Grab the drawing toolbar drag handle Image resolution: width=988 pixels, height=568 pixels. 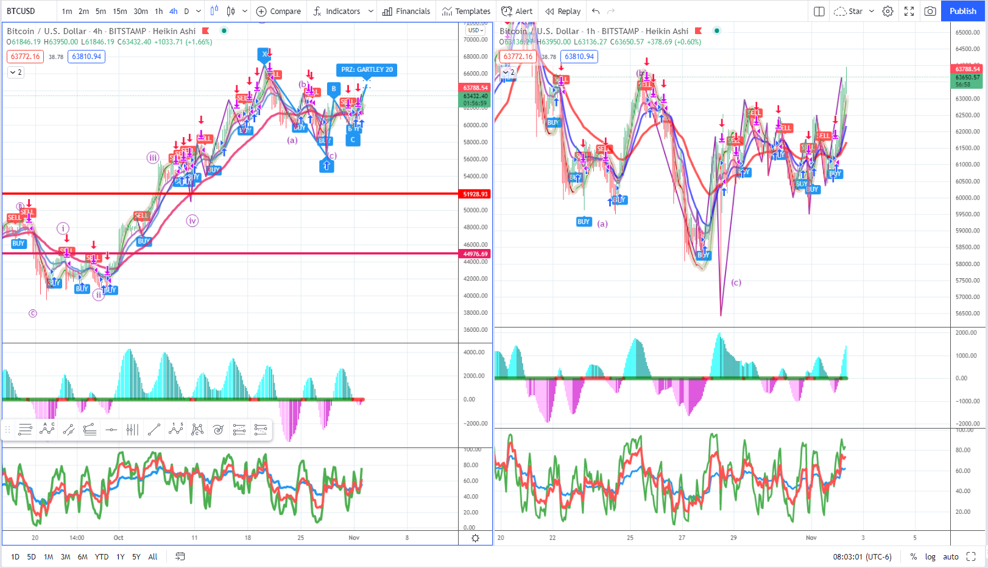click(7, 430)
